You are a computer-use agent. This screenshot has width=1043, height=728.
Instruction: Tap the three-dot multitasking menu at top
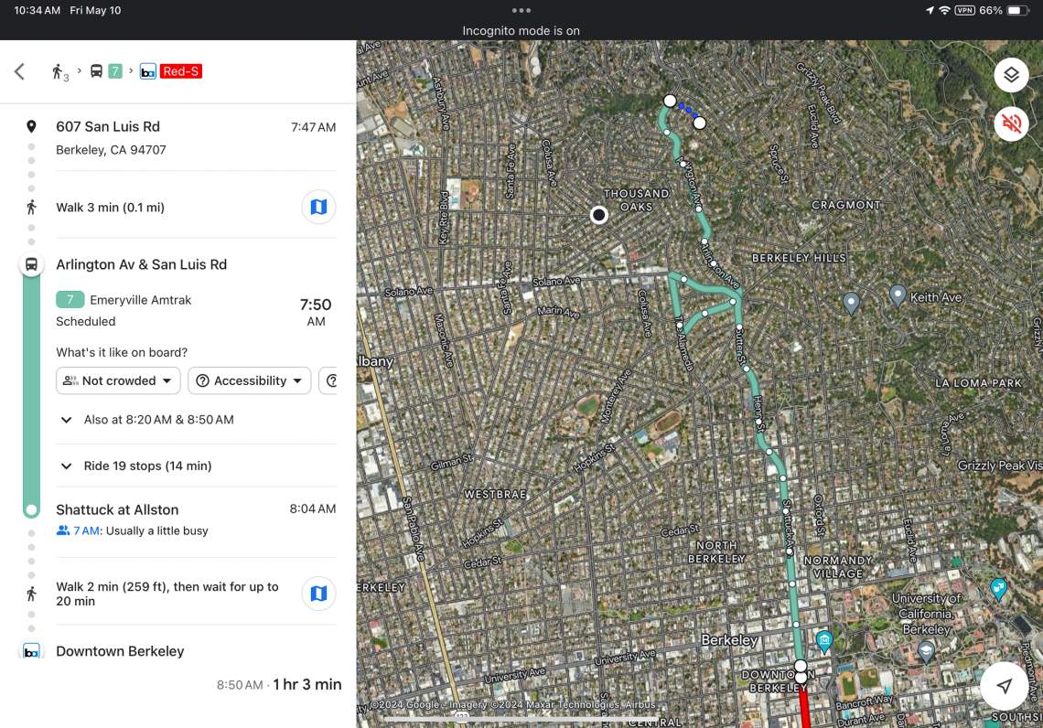click(521, 10)
